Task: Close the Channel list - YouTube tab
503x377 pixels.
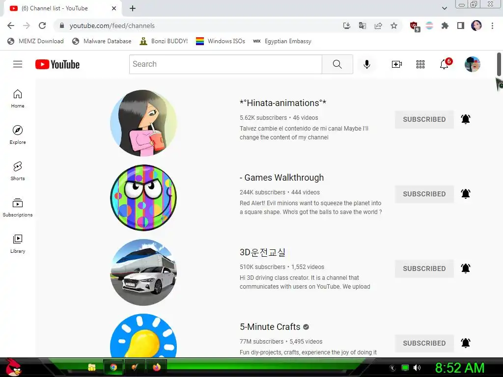Action: click(114, 8)
